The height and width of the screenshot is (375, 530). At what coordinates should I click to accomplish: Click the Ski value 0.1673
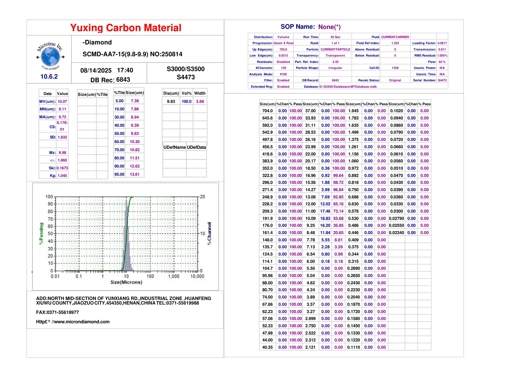tap(62, 168)
